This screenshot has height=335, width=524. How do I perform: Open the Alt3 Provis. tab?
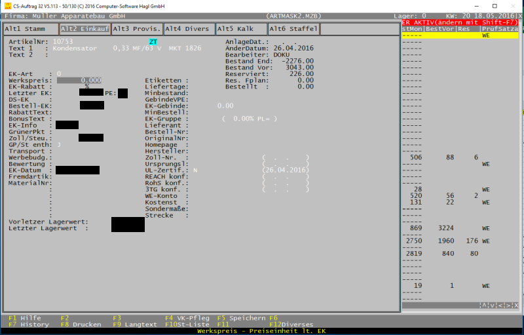point(136,29)
